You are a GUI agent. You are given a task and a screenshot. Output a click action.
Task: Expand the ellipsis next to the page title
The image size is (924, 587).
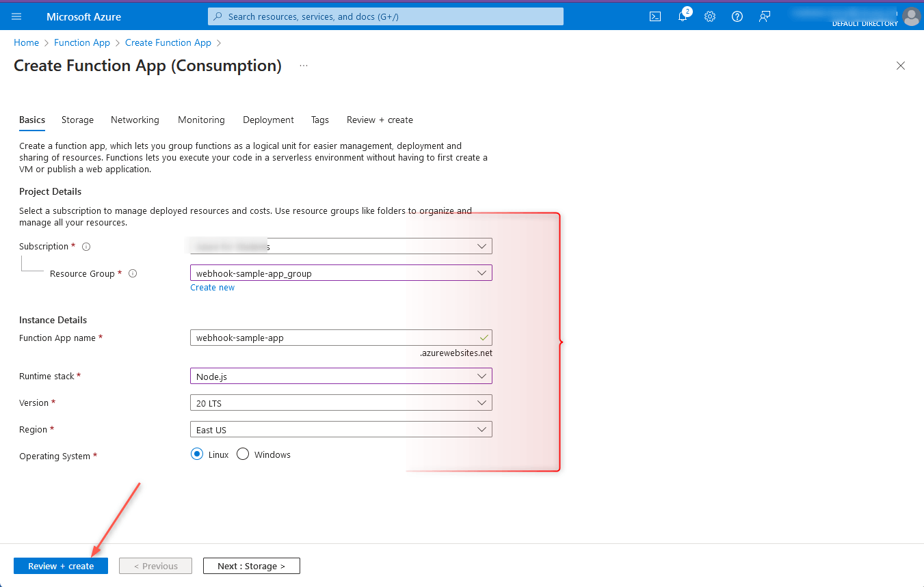pyautogui.click(x=303, y=65)
